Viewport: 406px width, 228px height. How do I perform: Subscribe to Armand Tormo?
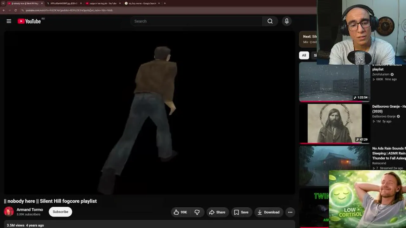point(60,212)
